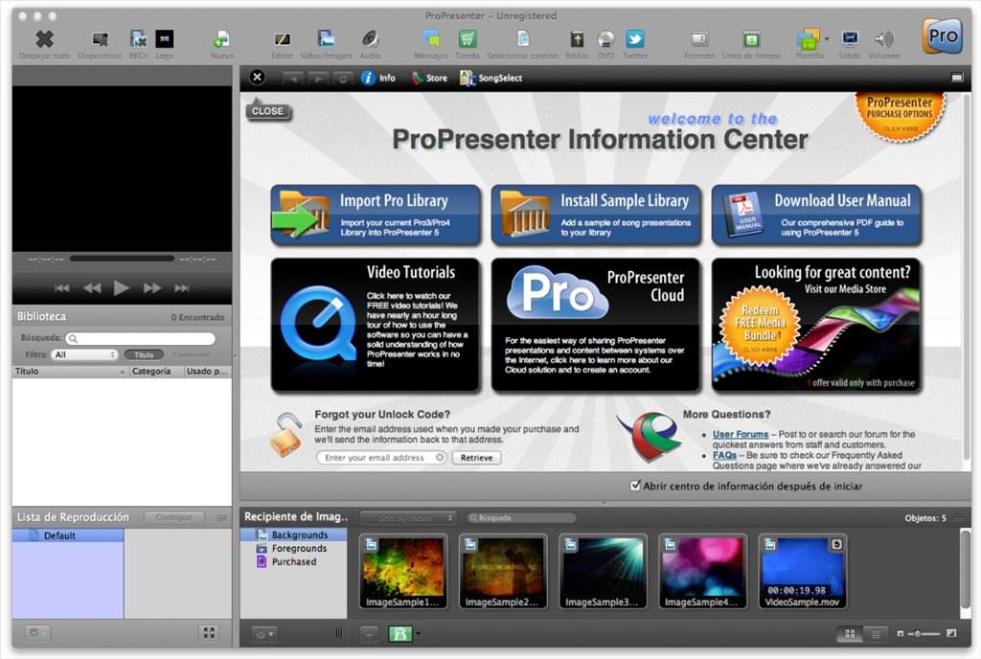Open the Biblias icon
The image size is (981, 659).
tap(577, 39)
